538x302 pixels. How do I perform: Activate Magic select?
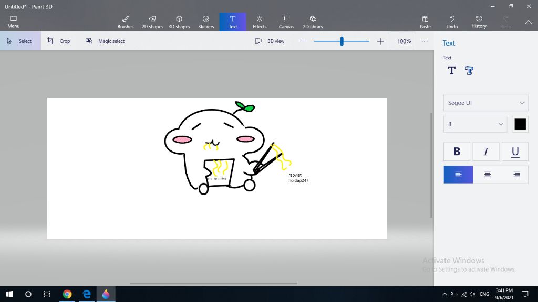[105, 41]
